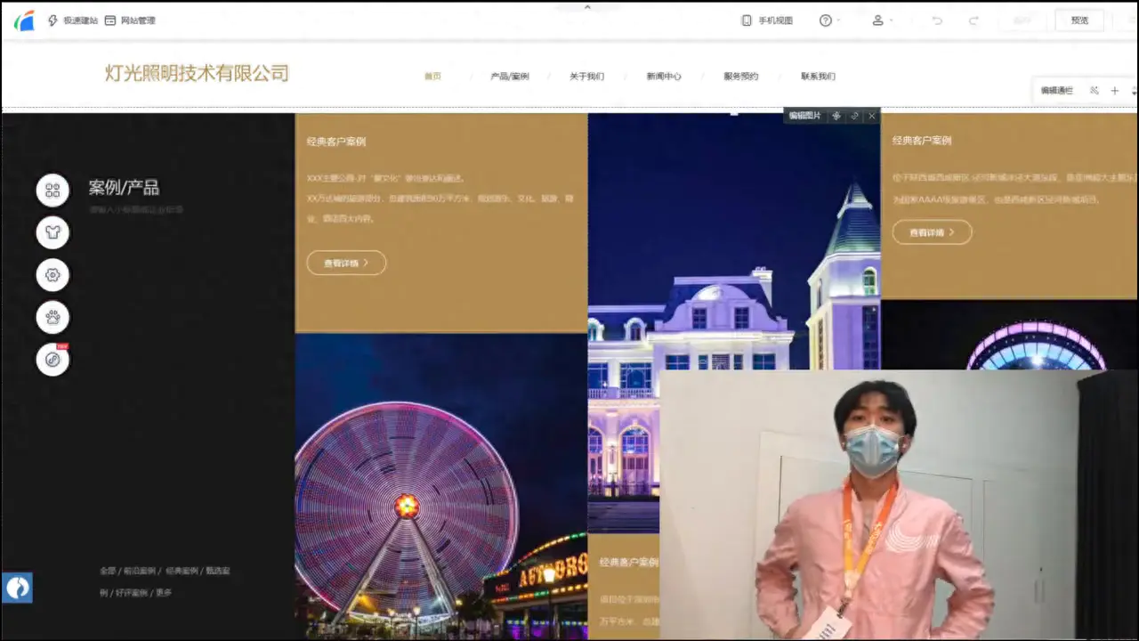This screenshot has width=1139, height=641.
Task: Click the effects icon in image toolbar
Action: point(836,116)
